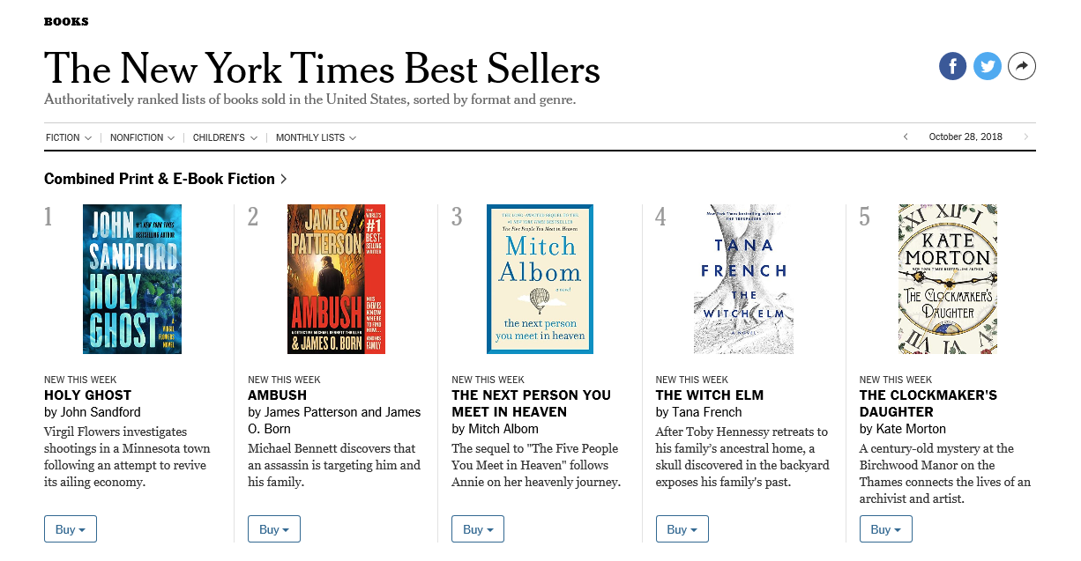Viewport: 1081px width, 561px height.
Task: Open the Children's lists dropdown
Action: click(225, 138)
